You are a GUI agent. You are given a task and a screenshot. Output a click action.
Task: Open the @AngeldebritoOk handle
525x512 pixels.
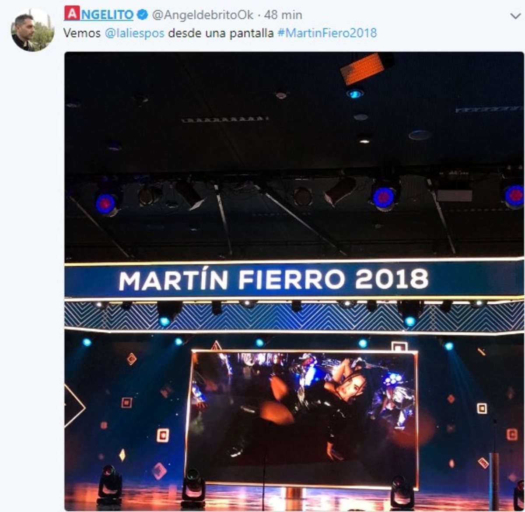(x=203, y=15)
